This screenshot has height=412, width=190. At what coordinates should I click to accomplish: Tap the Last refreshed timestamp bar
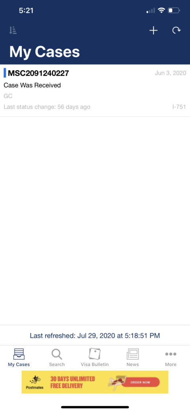pyautogui.click(x=95, y=335)
